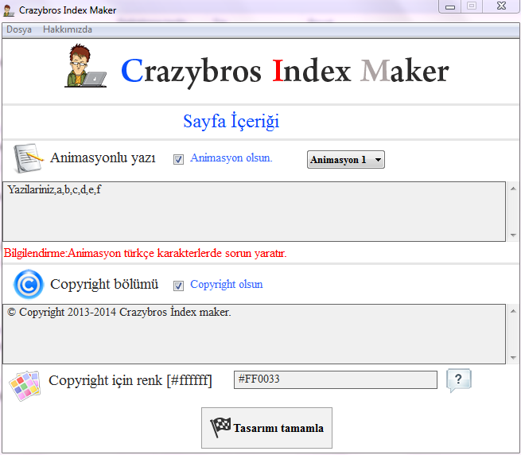The height and width of the screenshot is (455, 521).
Task: Click up arrow of copyright text scrollbar
Action: coord(513,311)
